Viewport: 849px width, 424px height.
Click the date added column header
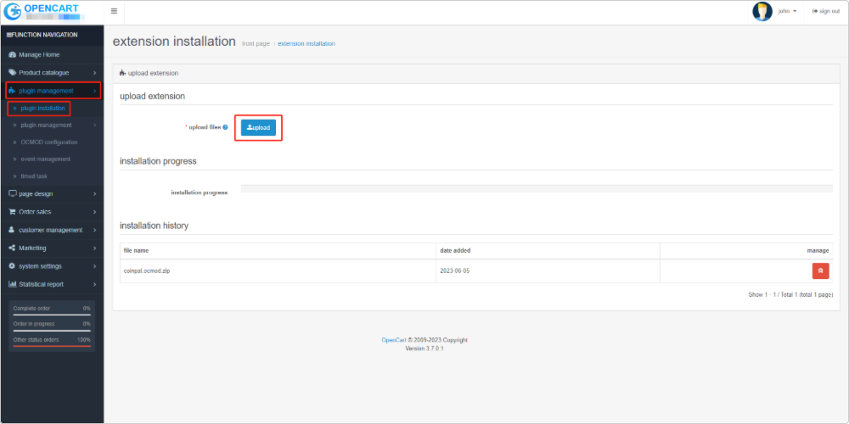click(x=455, y=251)
